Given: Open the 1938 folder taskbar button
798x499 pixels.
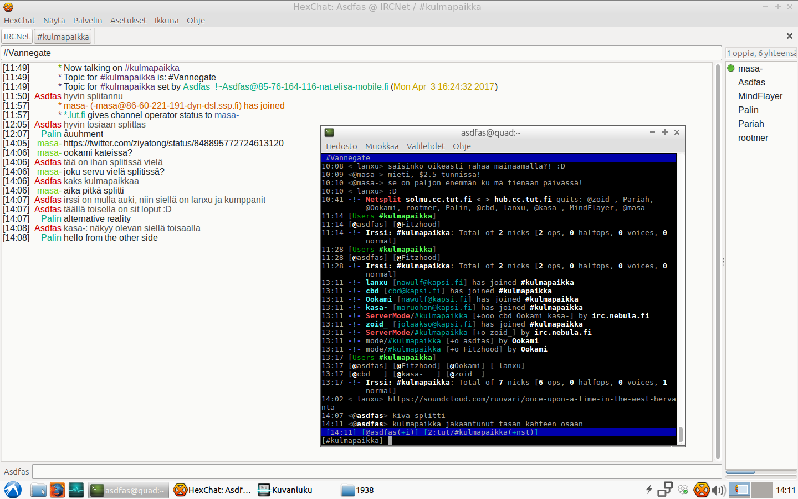Looking at the screenshot, I should click(x=359, y=490).
